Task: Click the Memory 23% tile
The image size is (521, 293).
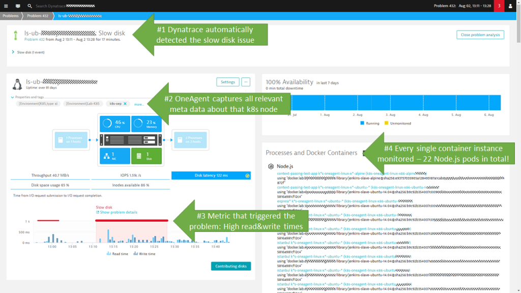Action: coord(147,124)
